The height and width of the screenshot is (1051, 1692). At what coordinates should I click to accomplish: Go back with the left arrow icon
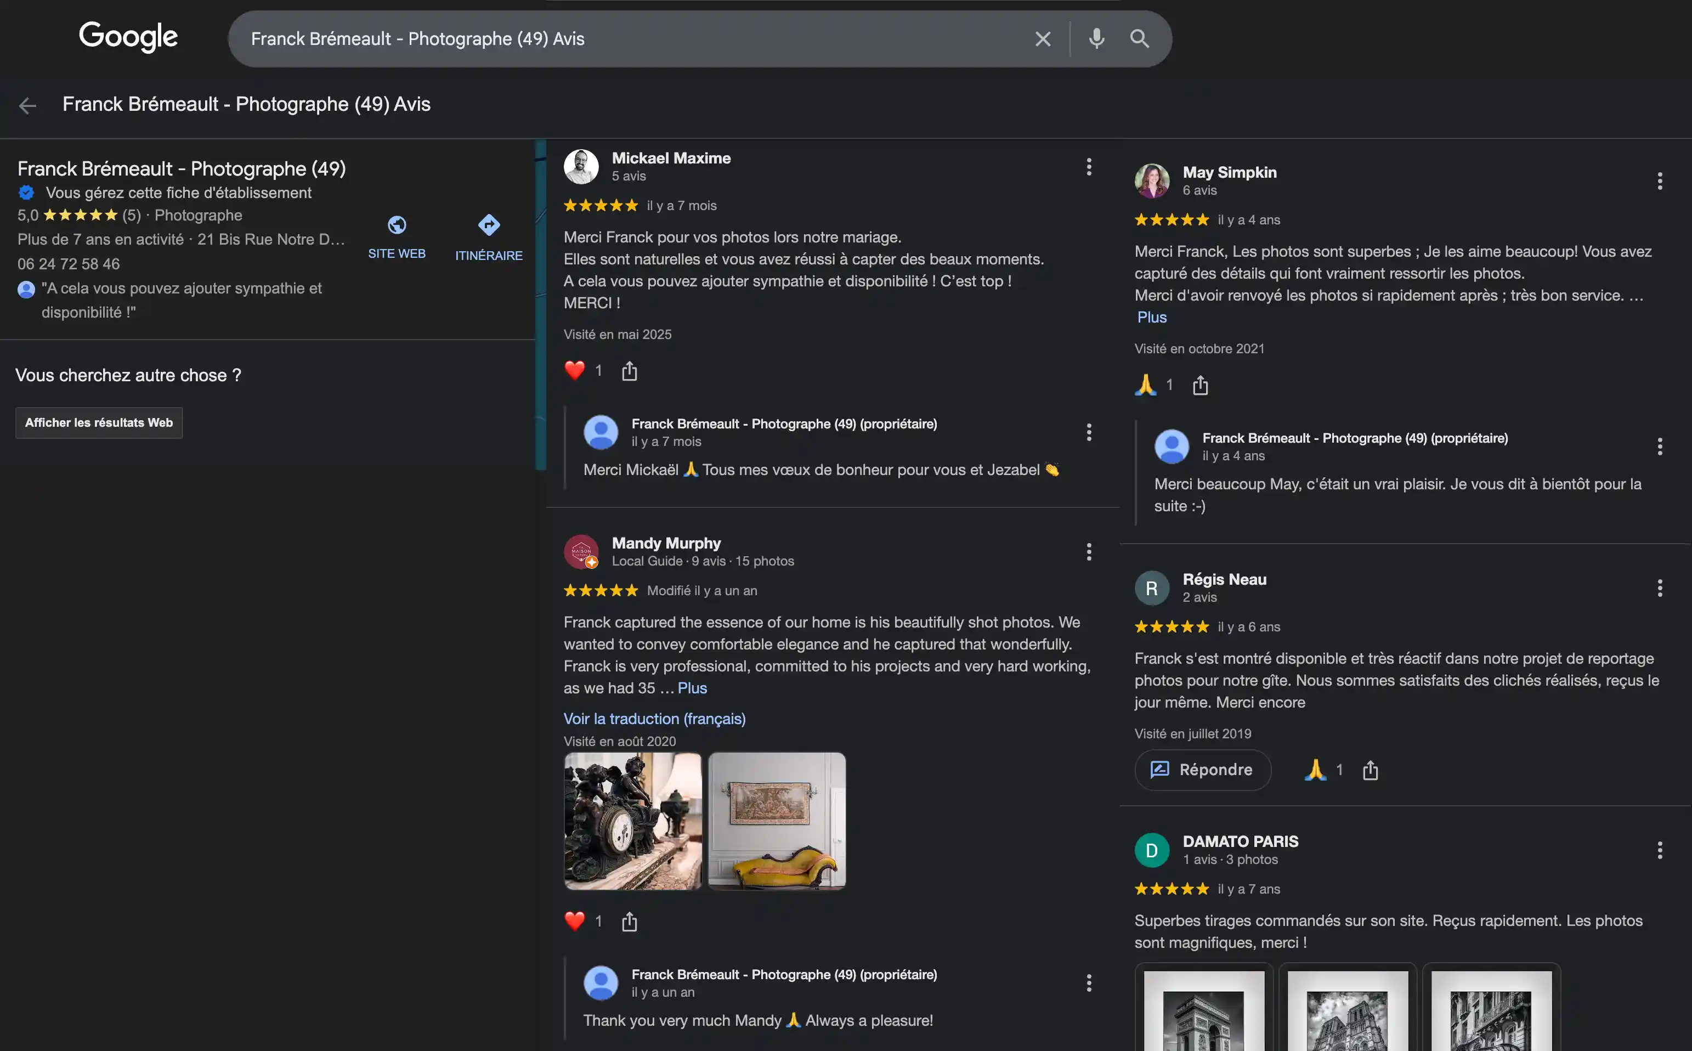tap(28, 106)
